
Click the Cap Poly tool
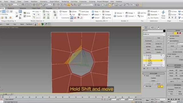[107, 18]
